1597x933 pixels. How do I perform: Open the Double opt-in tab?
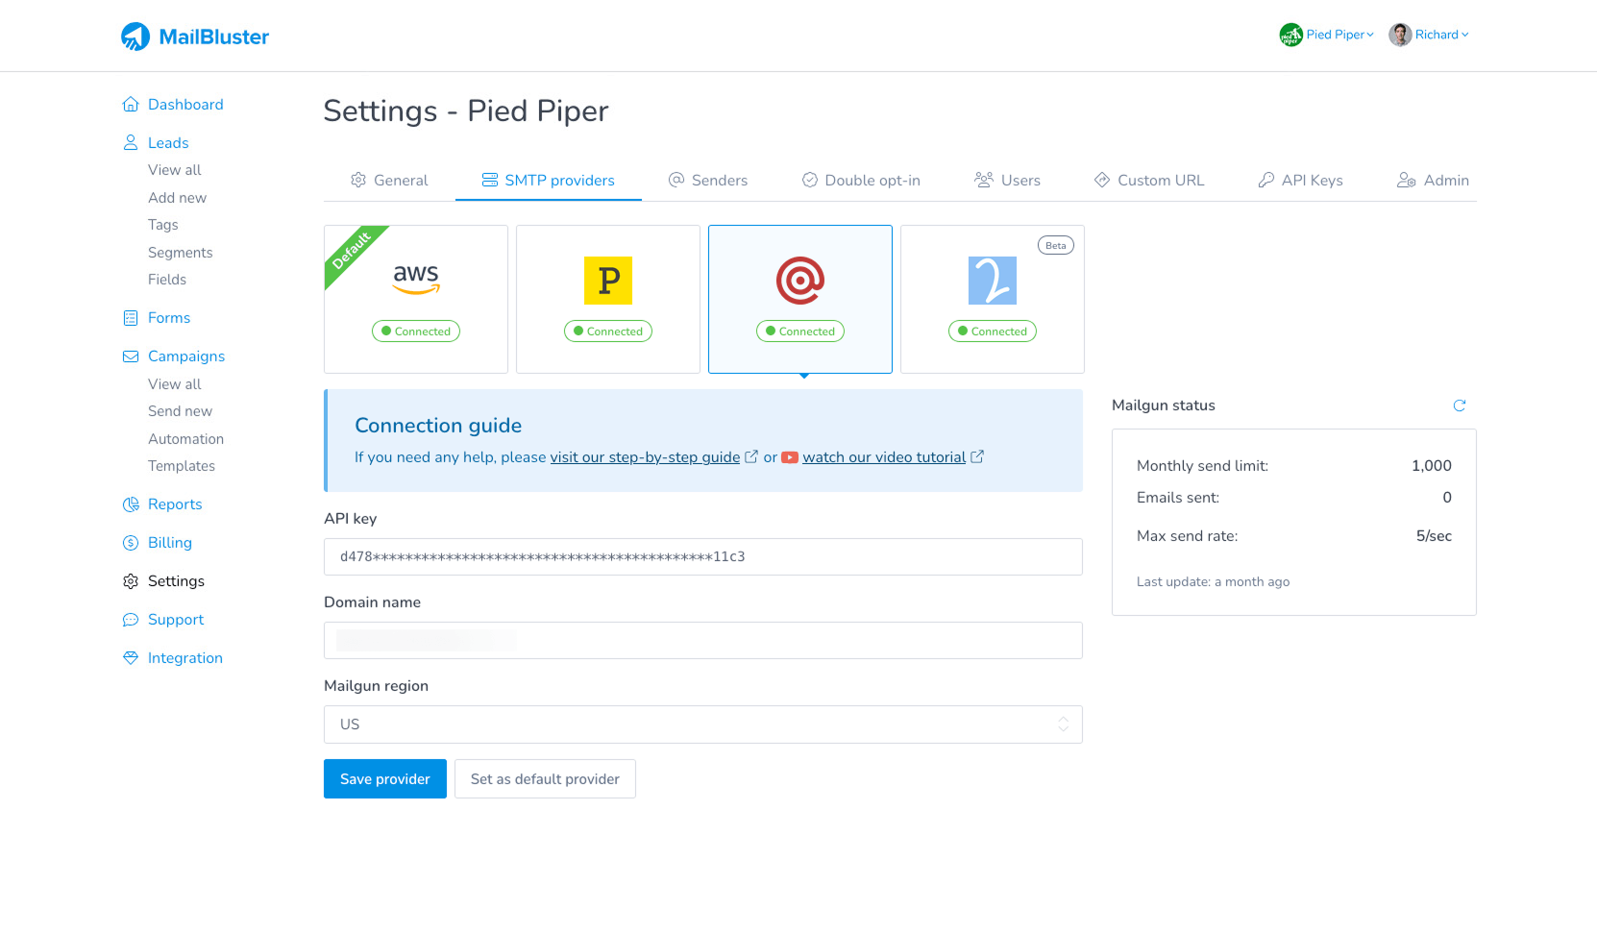pos(861,181)
